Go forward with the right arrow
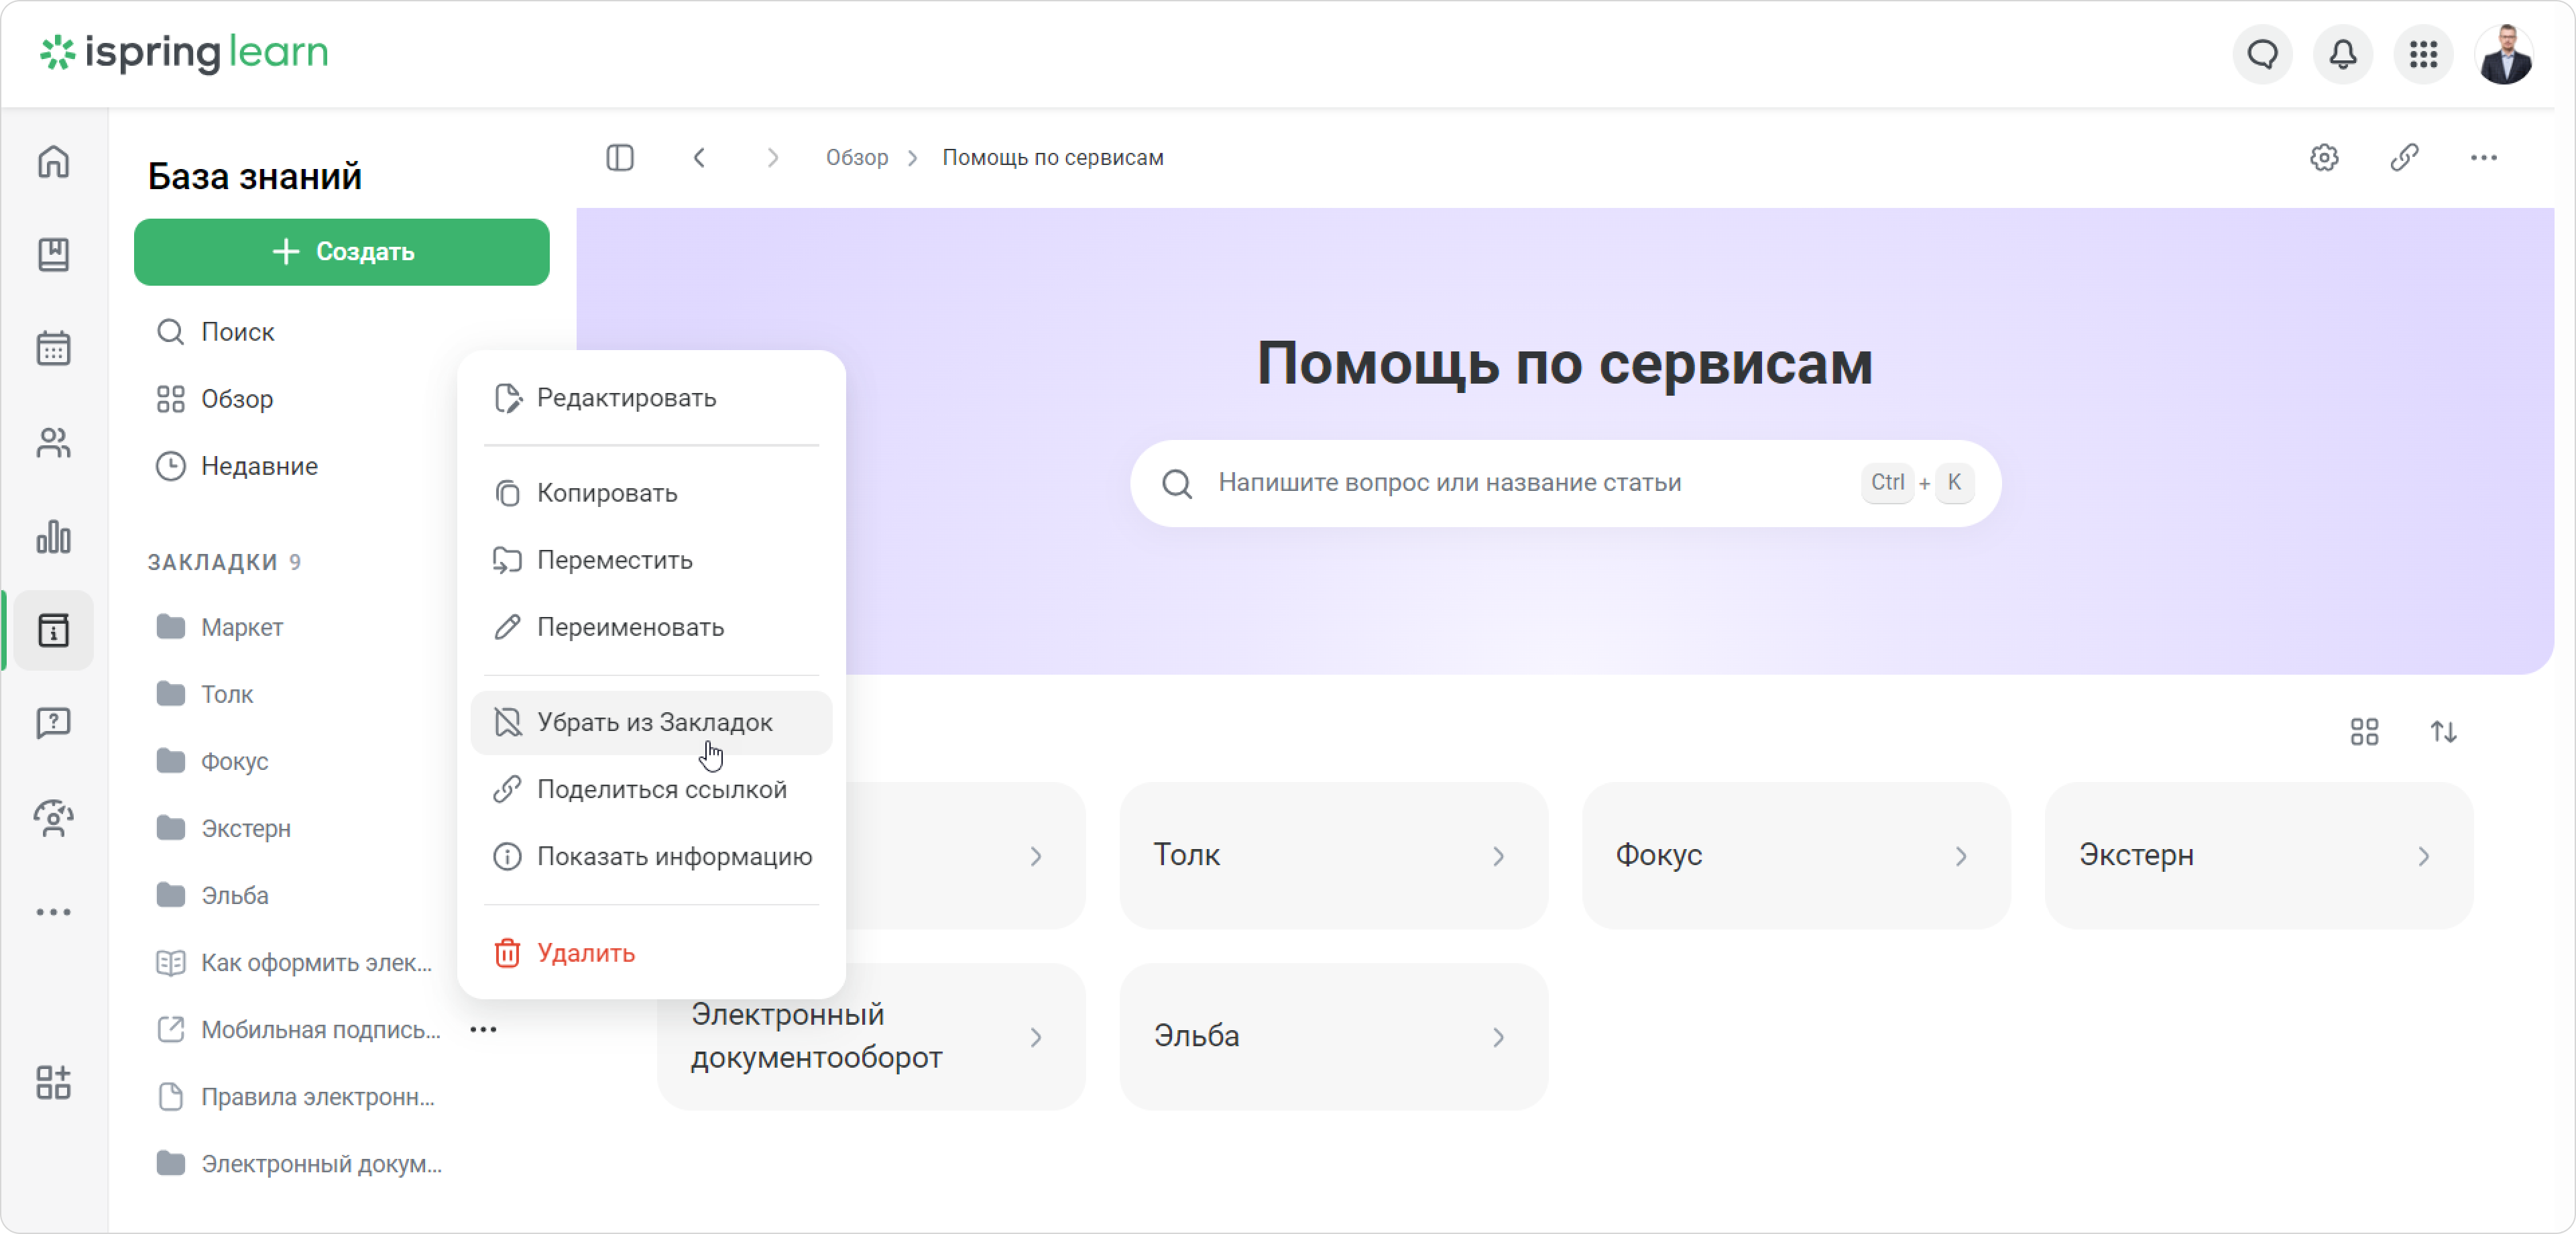Screen dimensions: 2576x1234 [772, 158]
